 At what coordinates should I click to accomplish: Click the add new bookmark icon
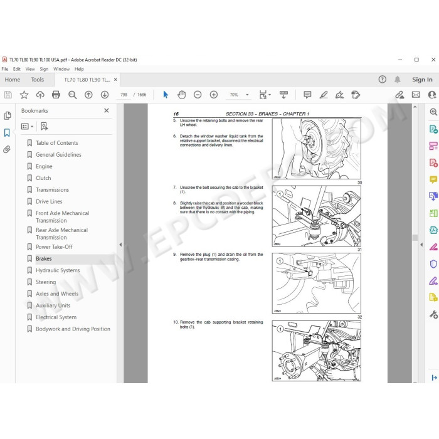click(44, 126)
